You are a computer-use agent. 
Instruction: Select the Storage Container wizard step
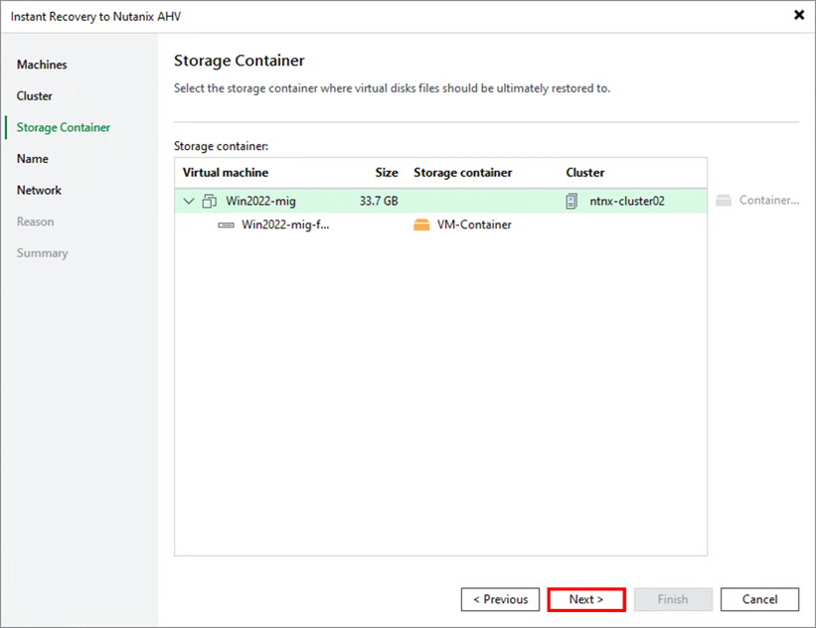click(64, 127)
